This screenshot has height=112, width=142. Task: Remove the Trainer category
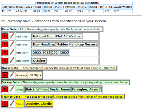(5, 104)
